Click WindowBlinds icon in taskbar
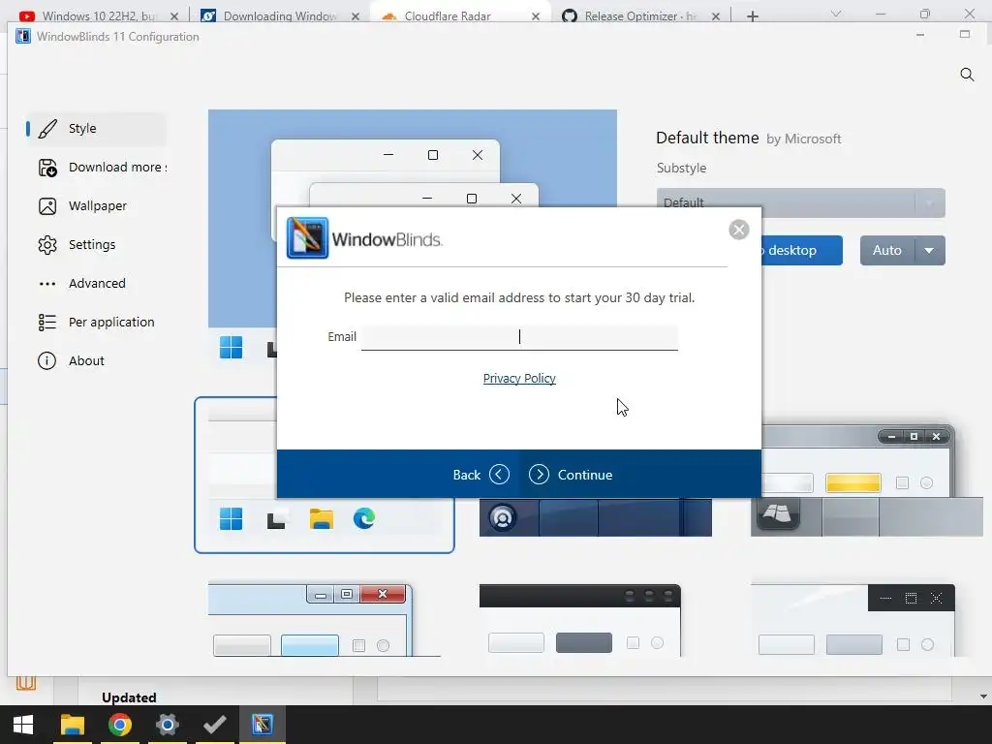 tap(262, 725)
